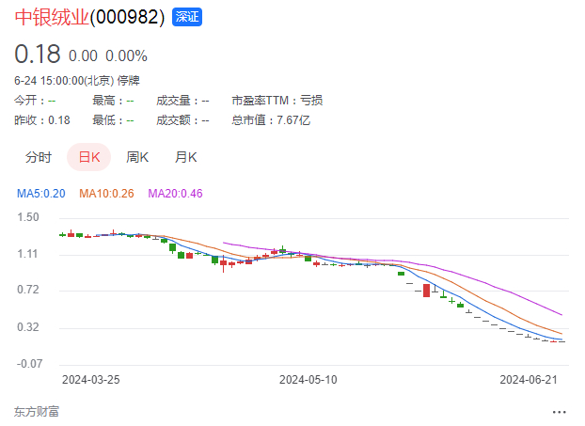
Task: Click the MA5:0.20 indicator label
Action: [x=41, y=194]
